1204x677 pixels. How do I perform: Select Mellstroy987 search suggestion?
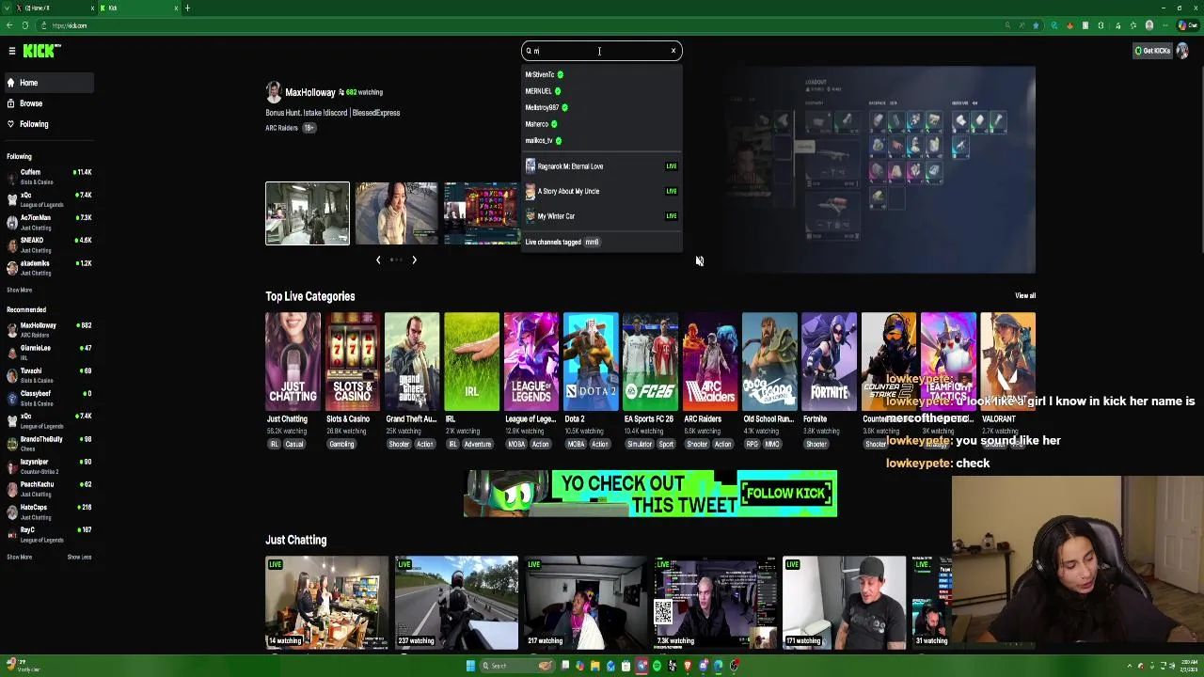[x=602, y=107]
